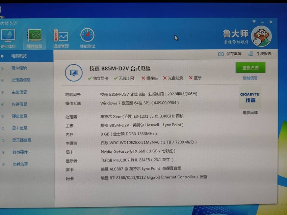The height and width of the screenshot is (215, 287).
Task: Click the Nvidia GeForce GTX 660 value
Action: coord(138,151)
